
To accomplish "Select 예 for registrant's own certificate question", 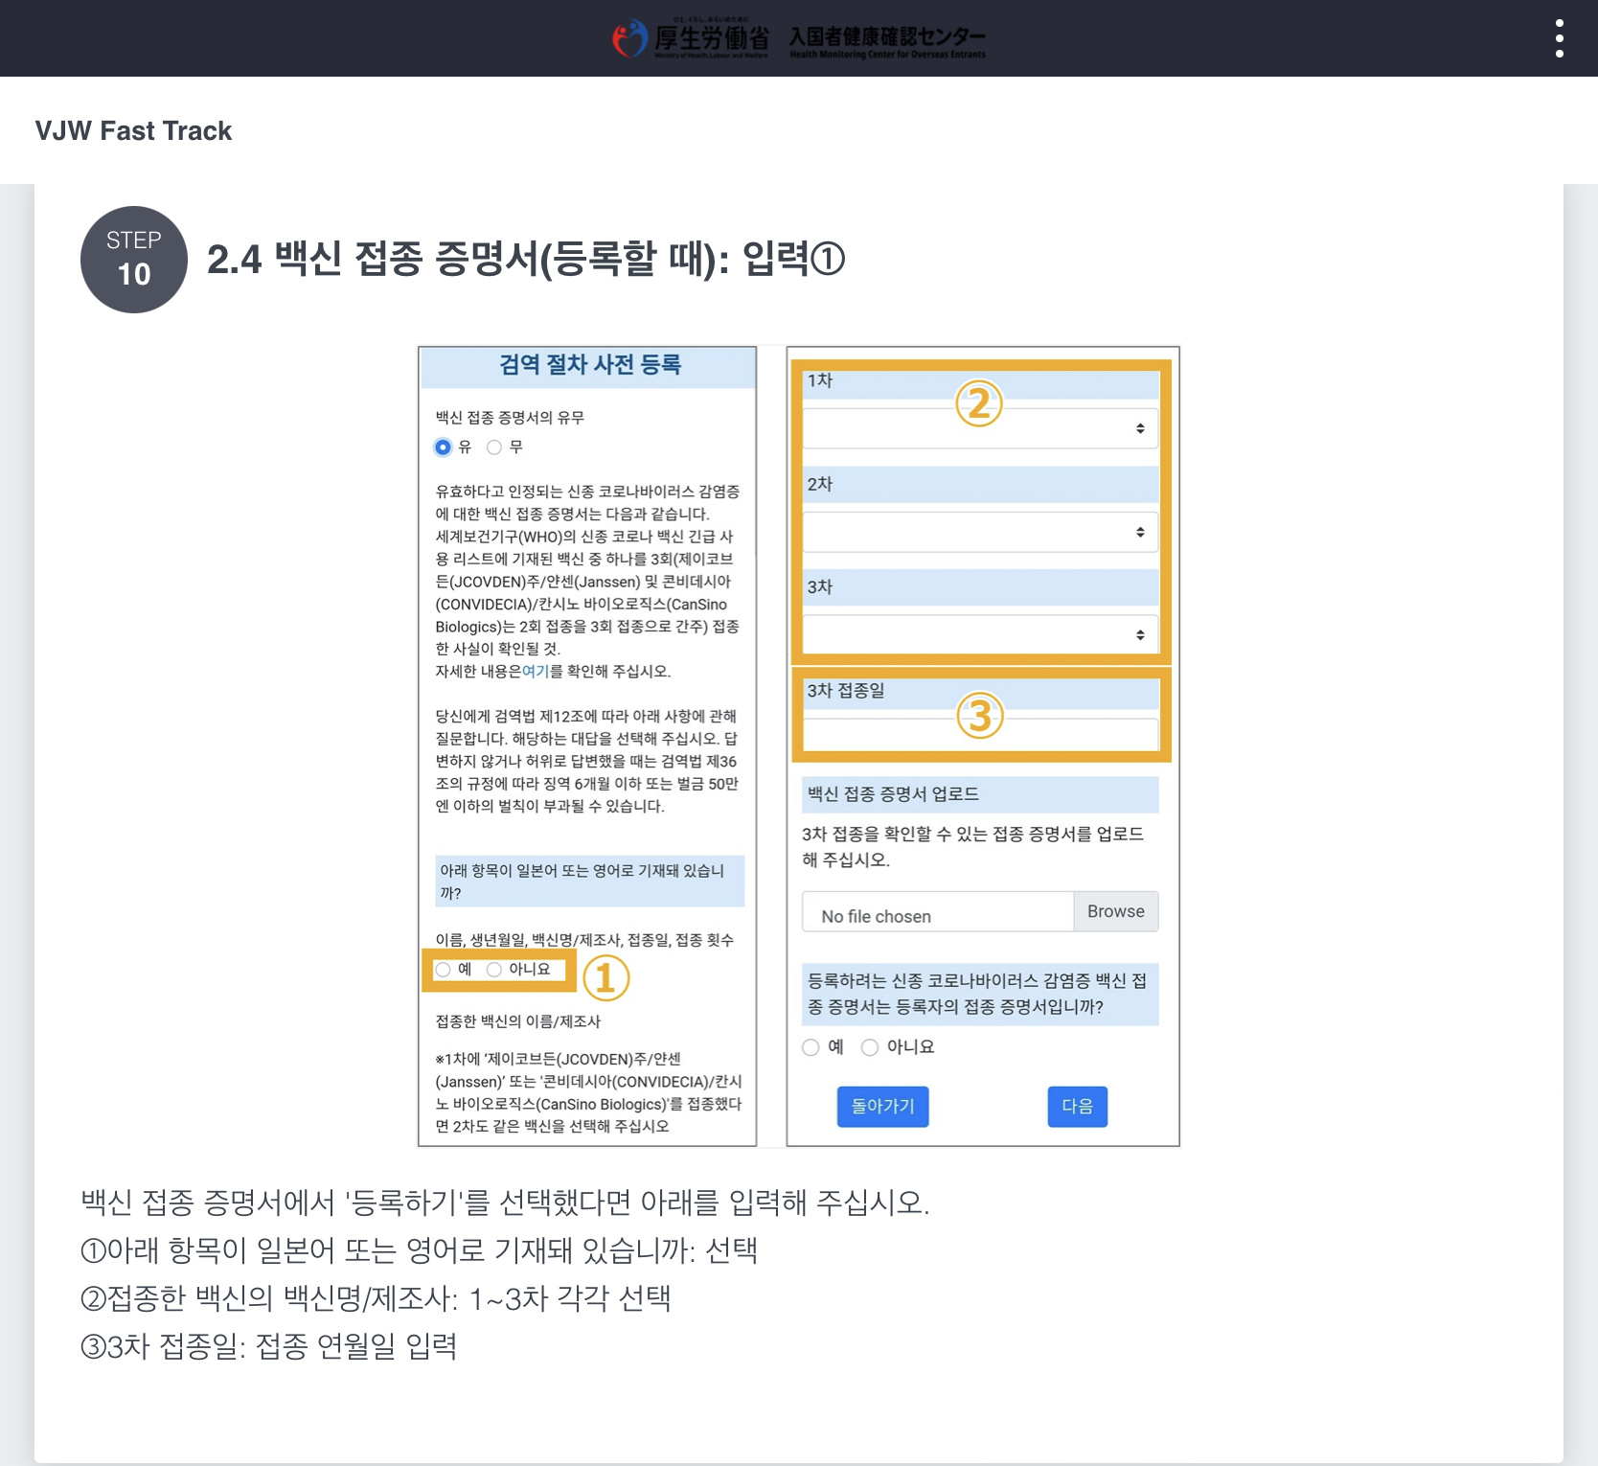I will (810, 1047).
